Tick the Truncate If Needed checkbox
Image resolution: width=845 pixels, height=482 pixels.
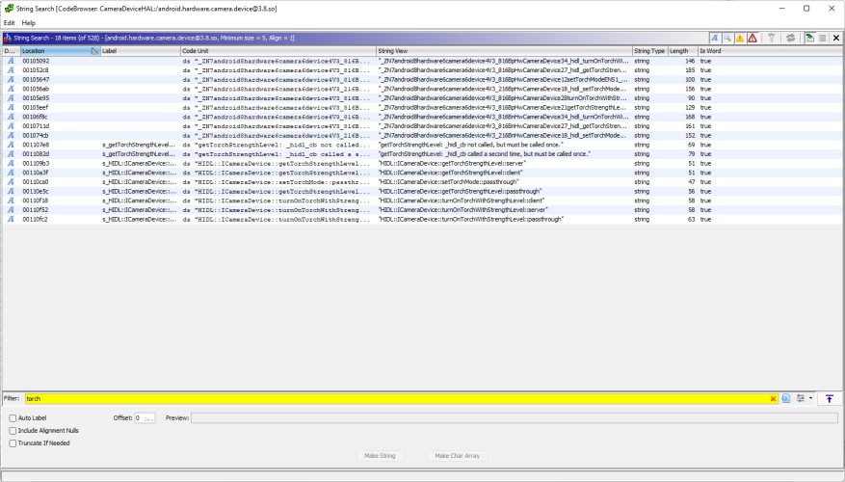coord(13,443)
